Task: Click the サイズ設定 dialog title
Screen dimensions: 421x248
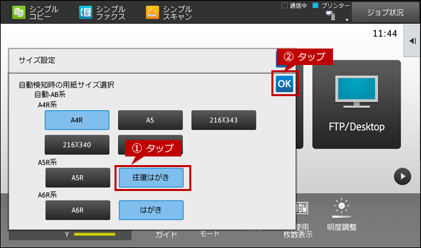Action: coord(37,60)
